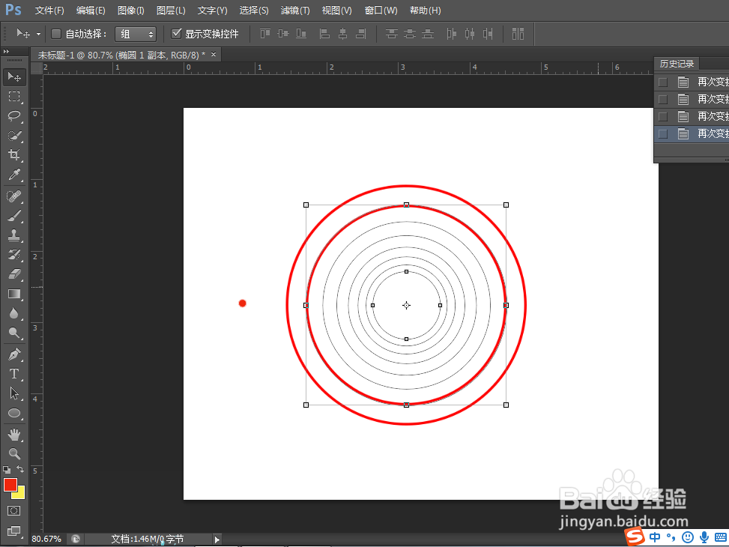Toggle history brush source for fourth history state

click(x=663, y=134)
